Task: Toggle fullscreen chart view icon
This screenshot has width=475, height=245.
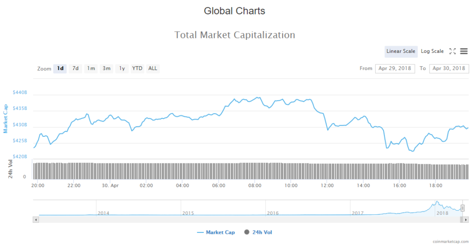Action: click(x=453, y=51)
